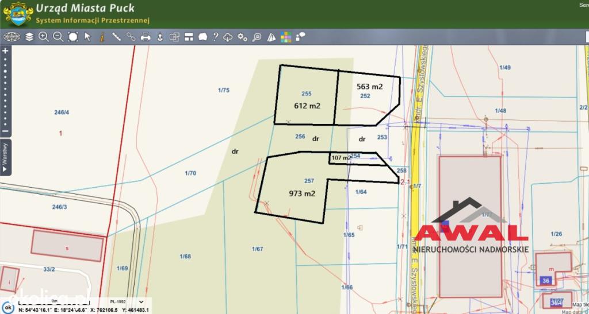
Task: Click parcel label 258 on the map
Action: (x=401, y=170)
